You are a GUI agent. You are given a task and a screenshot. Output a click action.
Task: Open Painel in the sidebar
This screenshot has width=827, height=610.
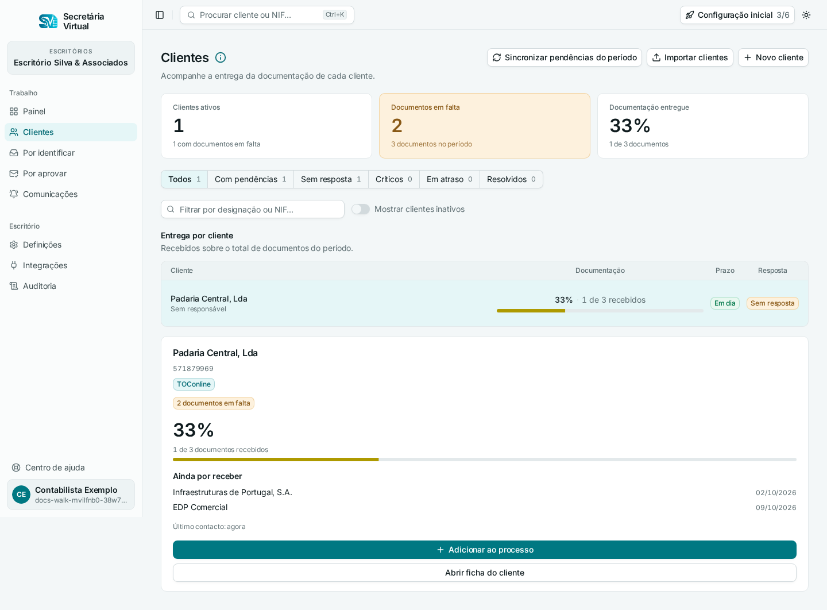71,111
